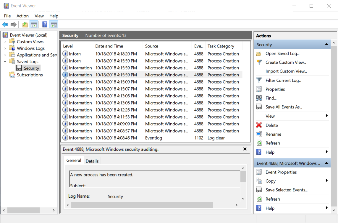Open the File menu
The width and height of the screenshot is (338, 223).
click(x=7, y=16)
